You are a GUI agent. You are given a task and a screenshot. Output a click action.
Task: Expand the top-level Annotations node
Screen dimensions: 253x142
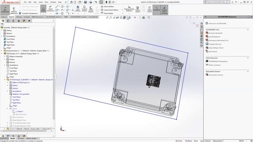[2, 36]
